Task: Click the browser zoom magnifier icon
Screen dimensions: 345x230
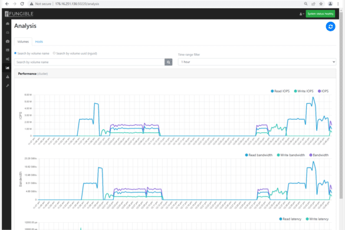Action: pos(306,4)
